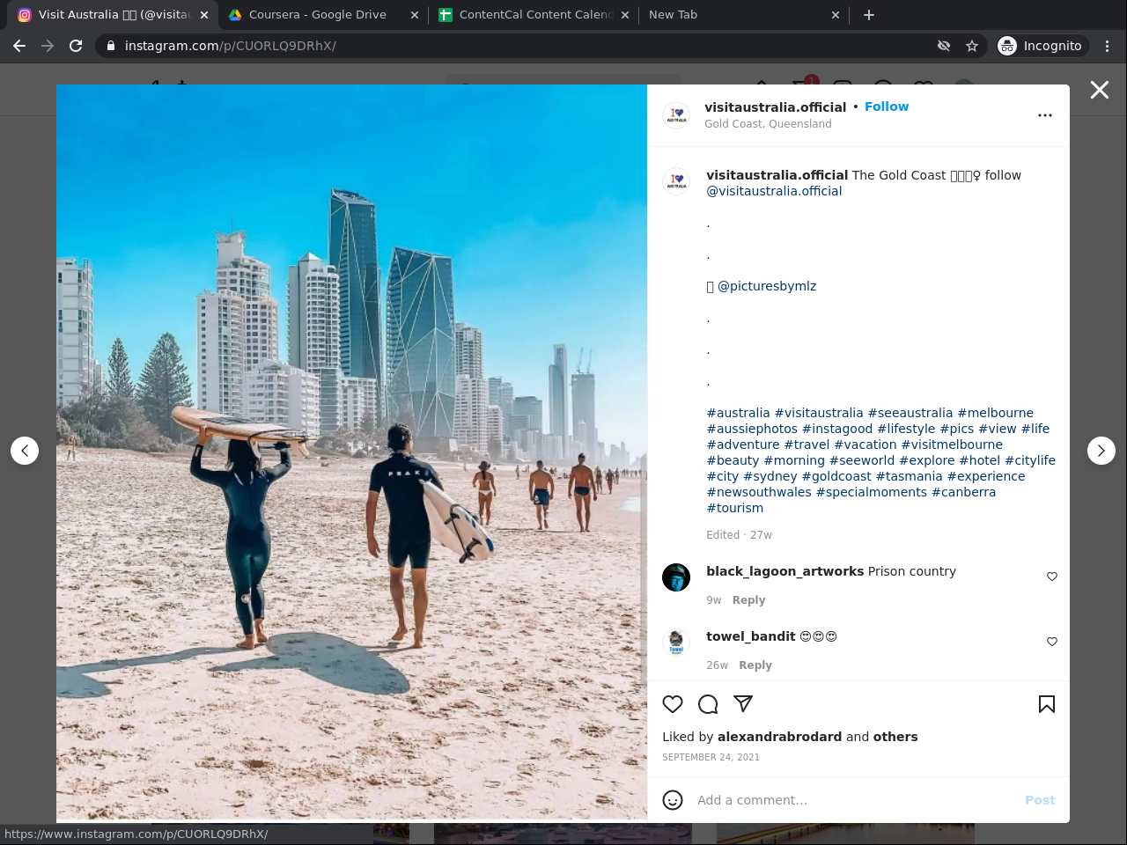
Task: Open the #sydney hashtag
Action: click(770, 476)
